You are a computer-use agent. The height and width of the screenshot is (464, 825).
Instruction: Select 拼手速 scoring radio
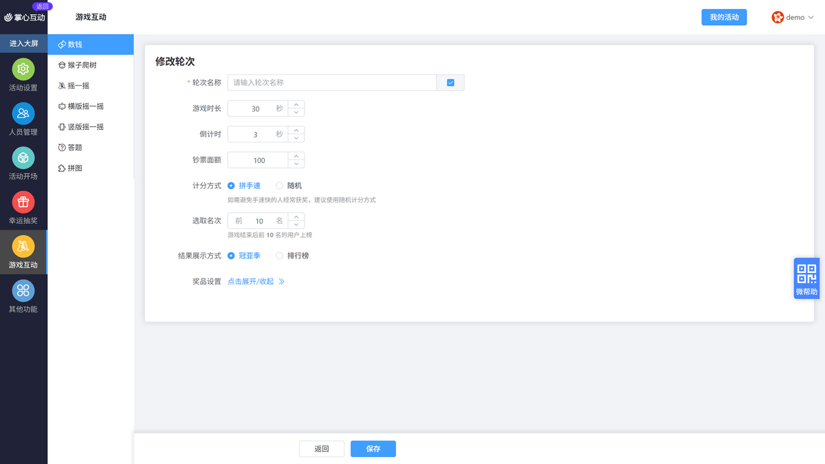click(x=231, y=186)
